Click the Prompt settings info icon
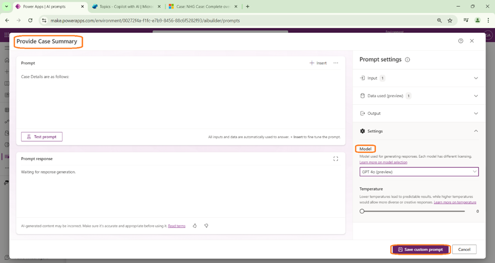Viewport: 495px width, 263px height. coord(407,60)
